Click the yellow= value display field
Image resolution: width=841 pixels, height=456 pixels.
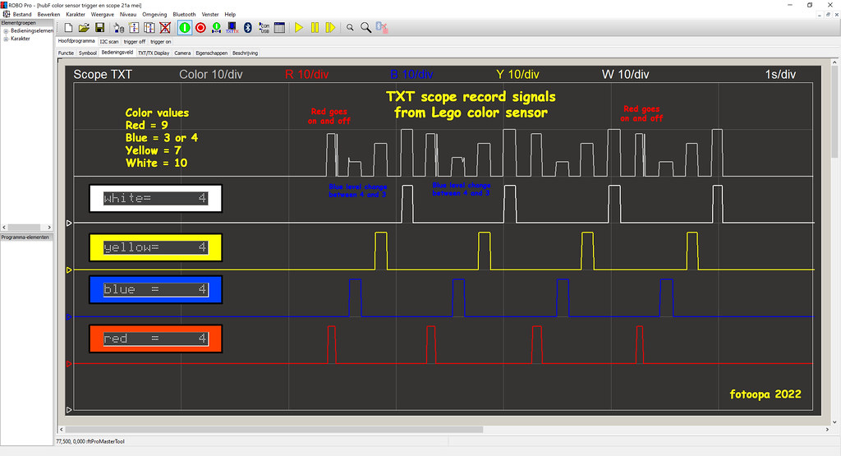(155, 247)
